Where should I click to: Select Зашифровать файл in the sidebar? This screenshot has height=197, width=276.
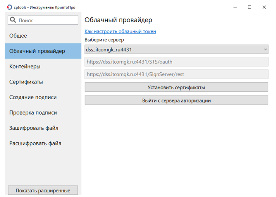[34, 128]
